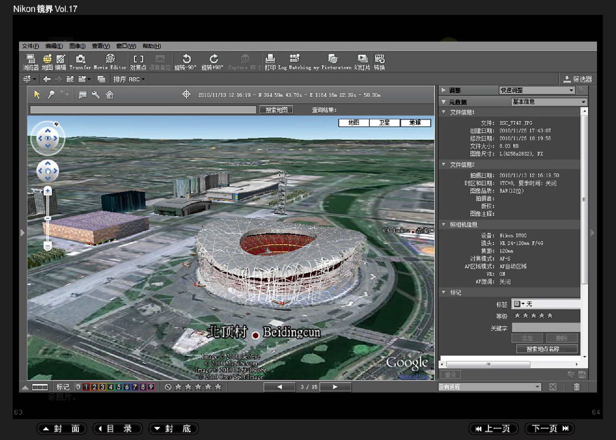Click the metadata horizontal scrollbar

point(488,364)
